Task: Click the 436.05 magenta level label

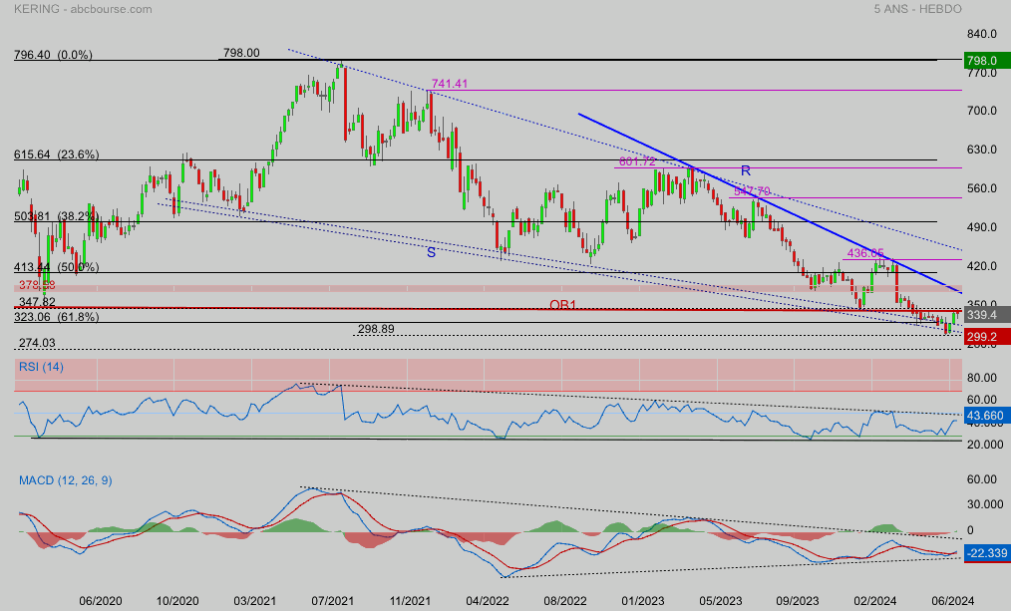Action: coord(865,253)
